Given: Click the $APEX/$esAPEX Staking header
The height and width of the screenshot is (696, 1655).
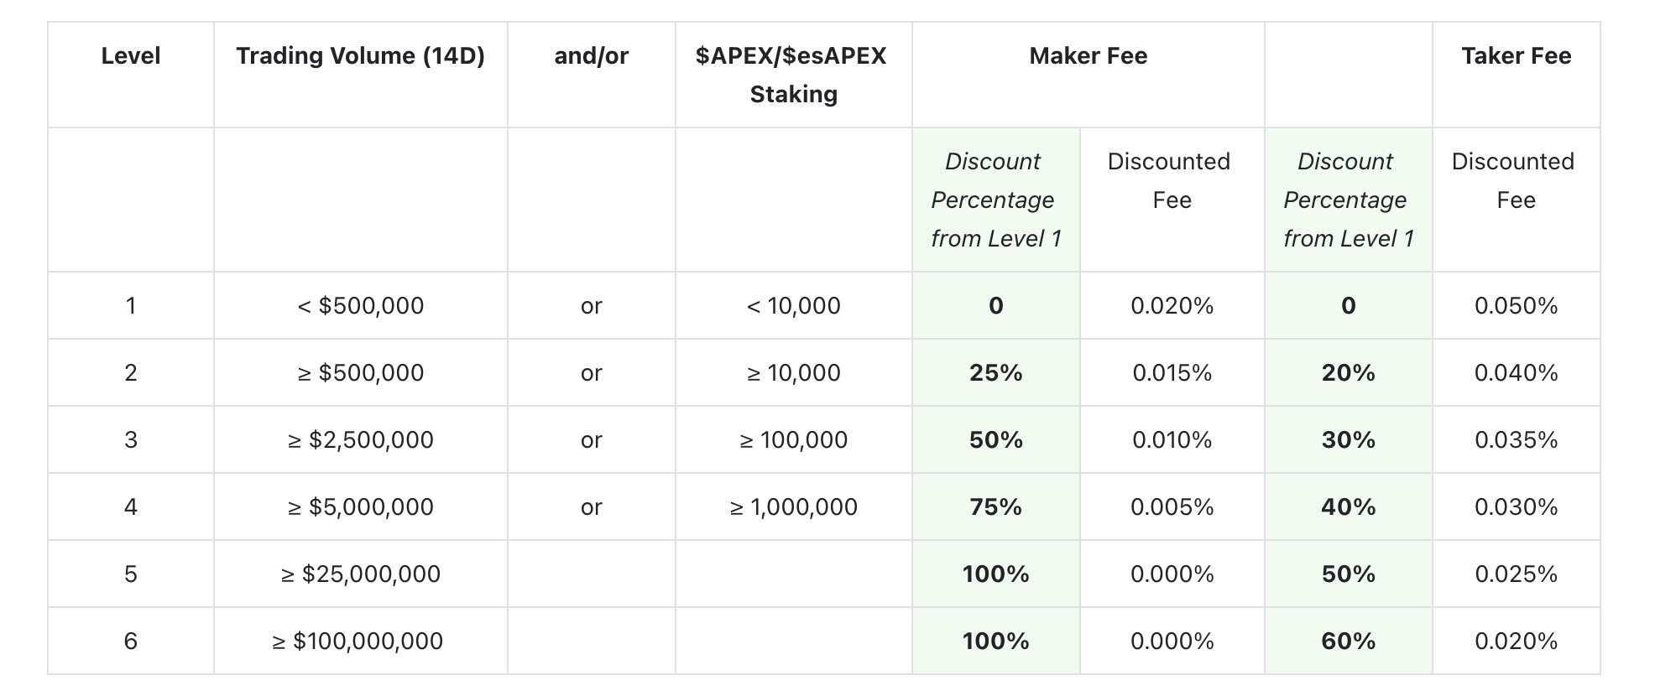Looking at the screenshot, I should click(x=793, y=75).
